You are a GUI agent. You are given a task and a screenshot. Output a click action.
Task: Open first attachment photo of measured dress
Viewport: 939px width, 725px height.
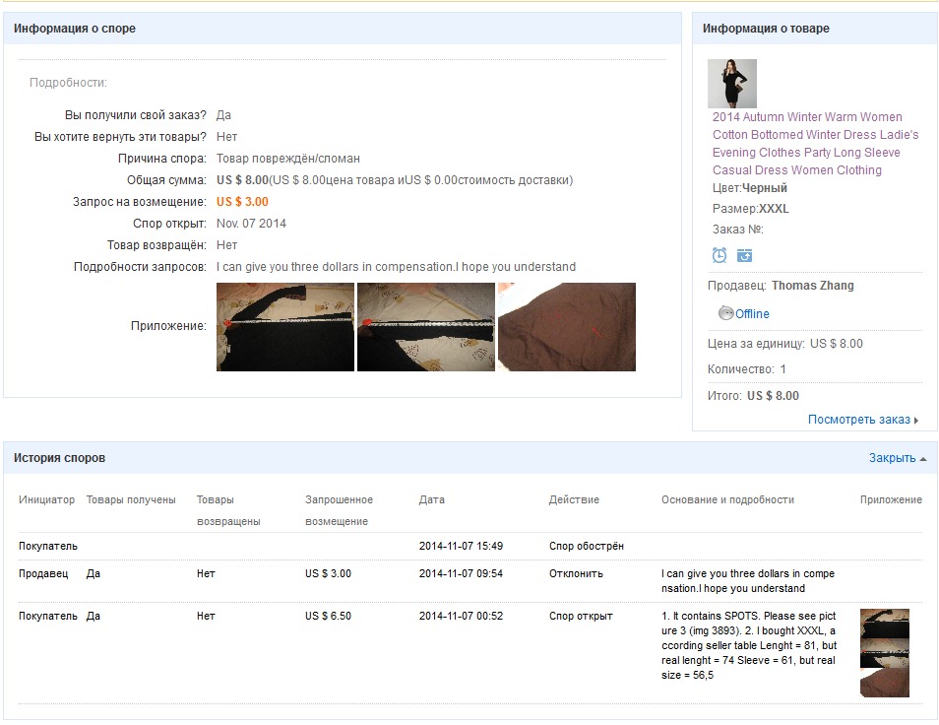click(285, 327)
